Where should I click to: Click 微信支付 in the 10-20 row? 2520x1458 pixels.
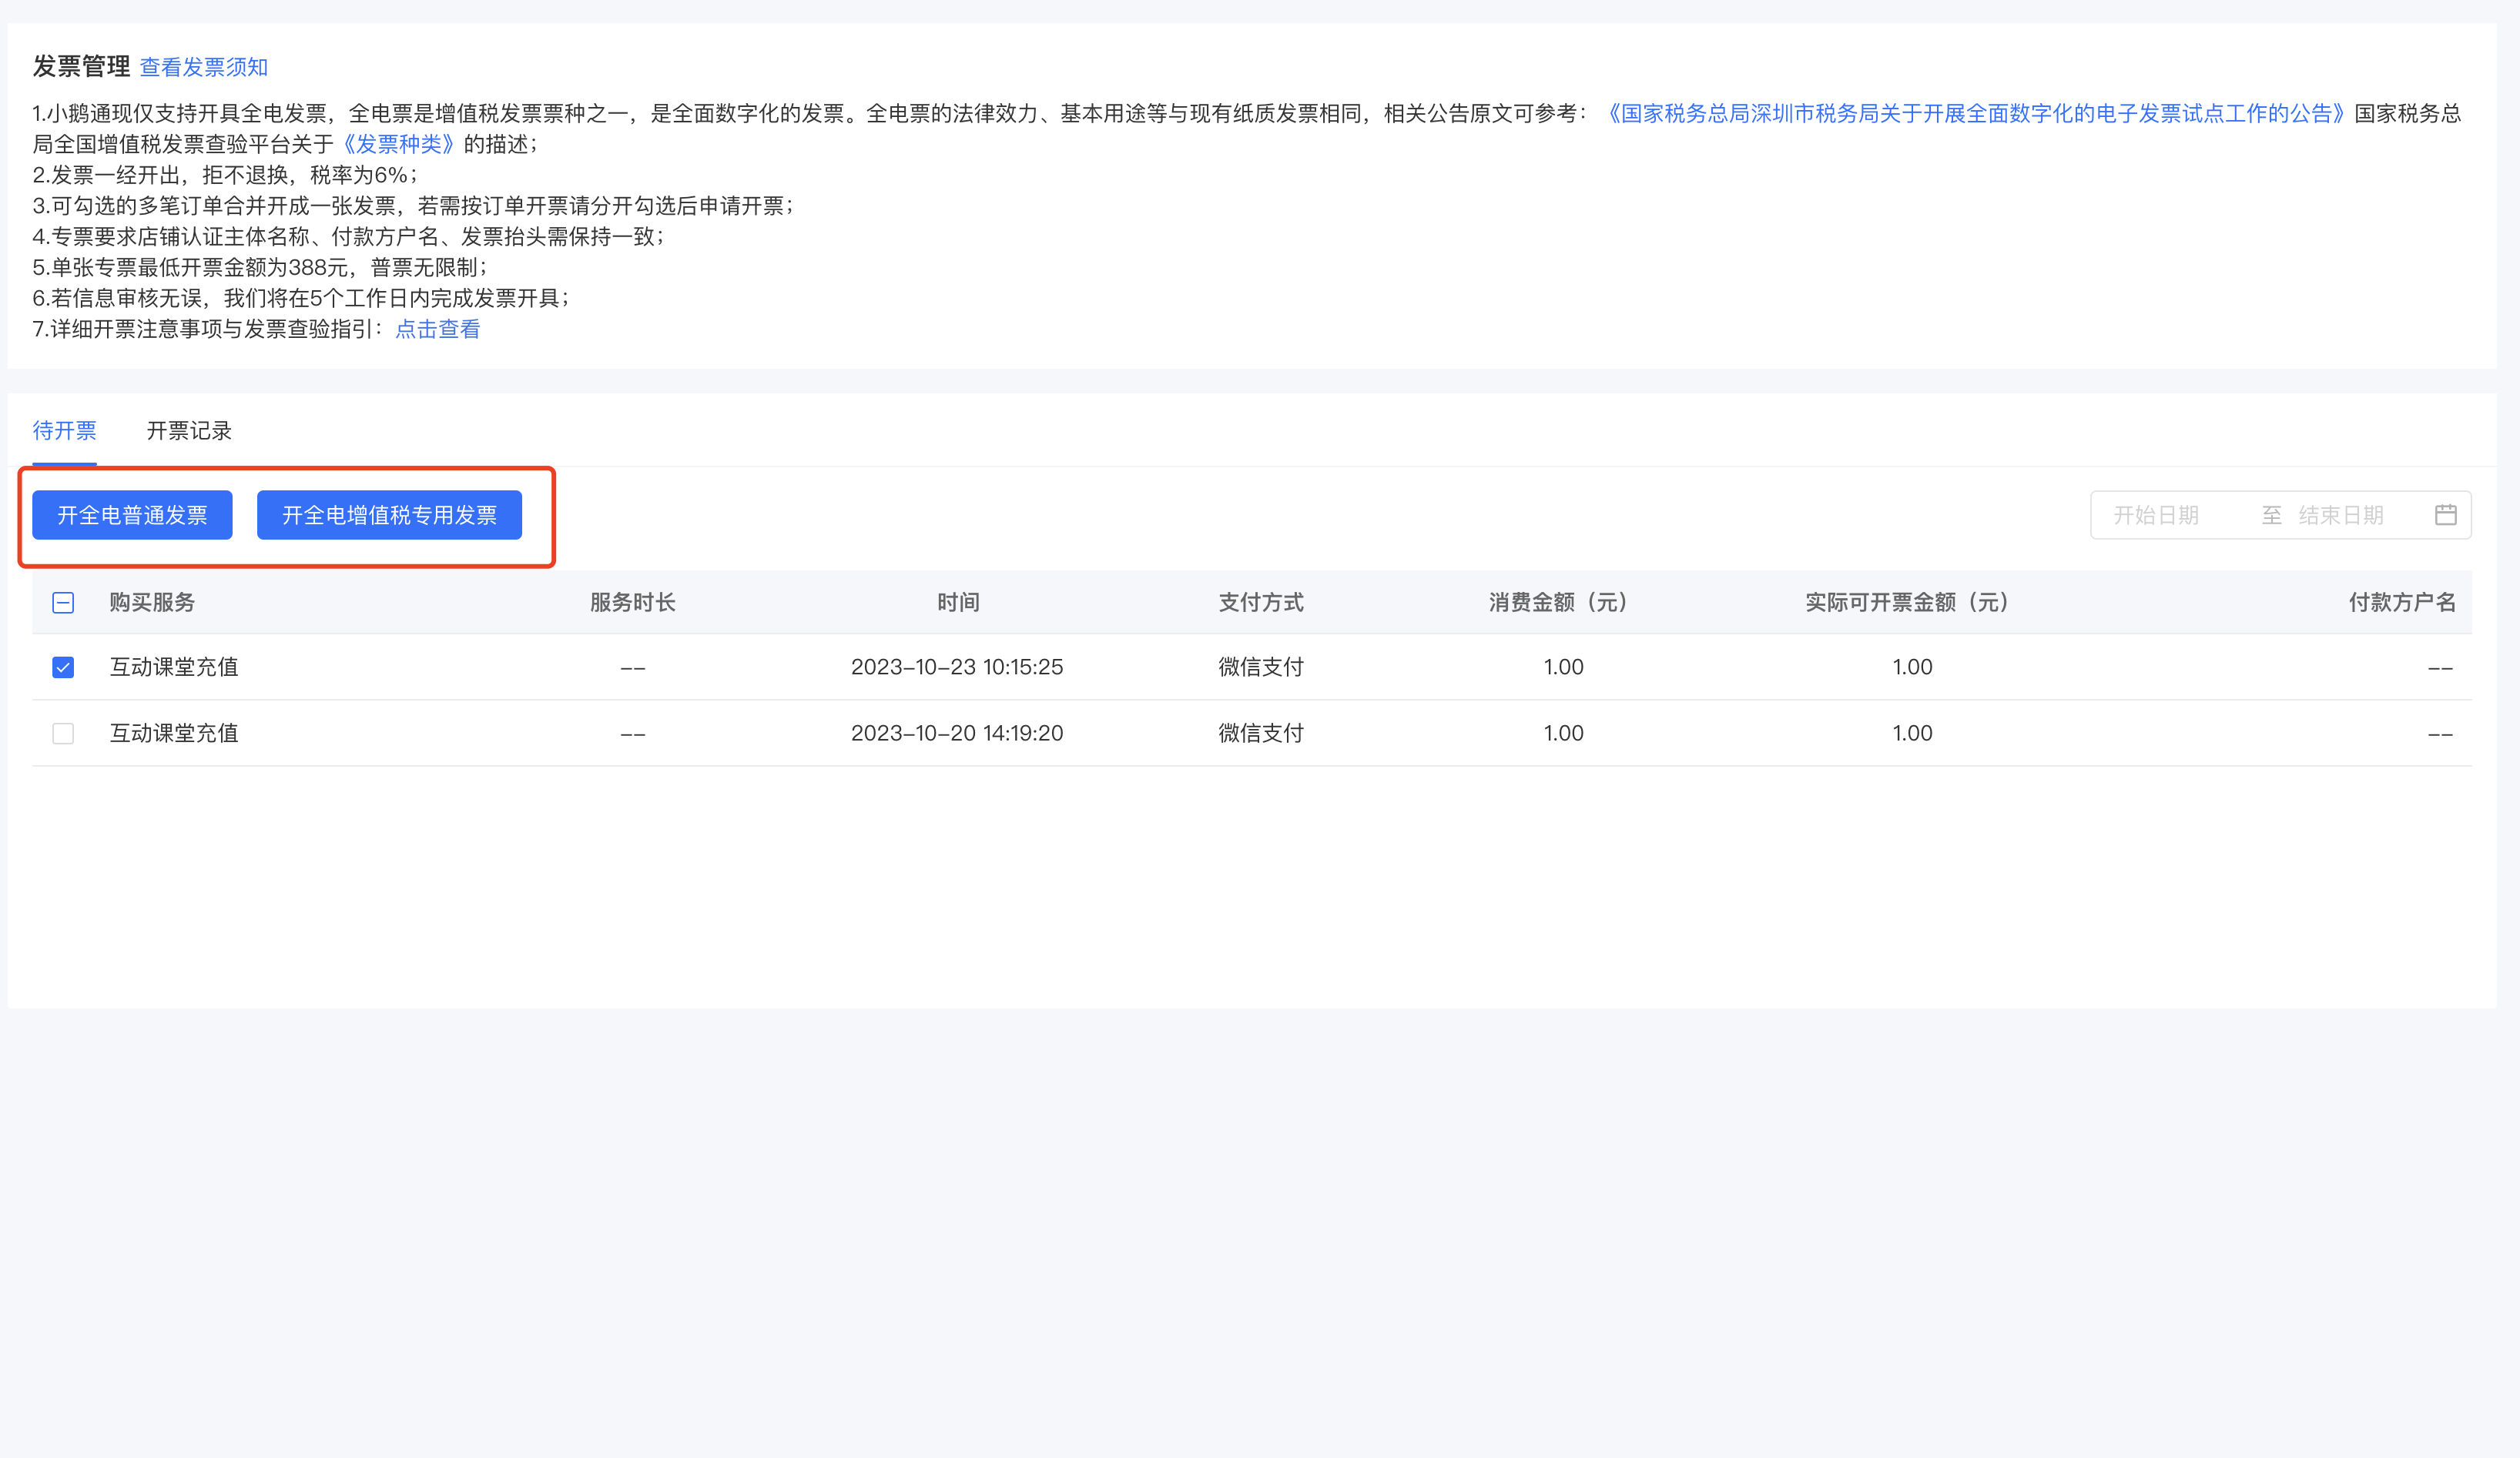1261,734
